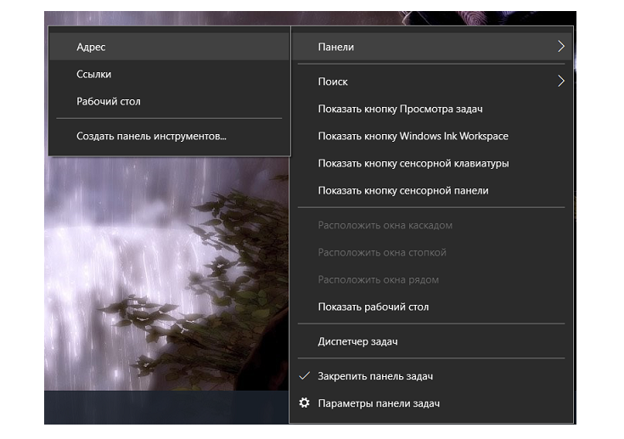Viewport: 624px width, 439px height.
Task: Select Показать рабочий стол
Action: [x=373, y=307]
